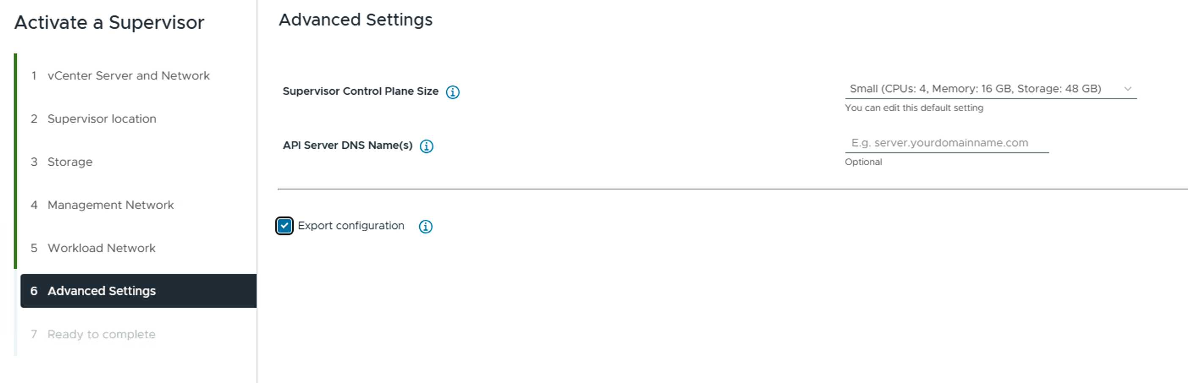
Task: Click step 7 Ready to complete
Action: pyautogui.click(x=93, y=334)
